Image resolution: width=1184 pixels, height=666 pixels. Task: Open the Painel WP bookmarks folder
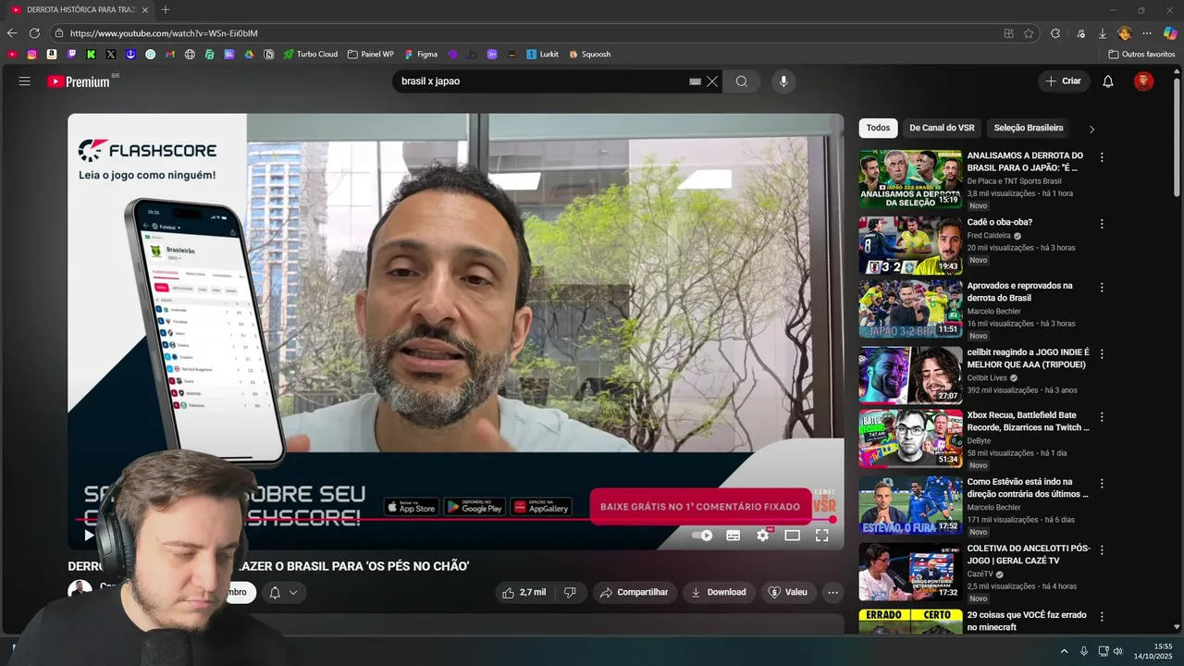371,55
